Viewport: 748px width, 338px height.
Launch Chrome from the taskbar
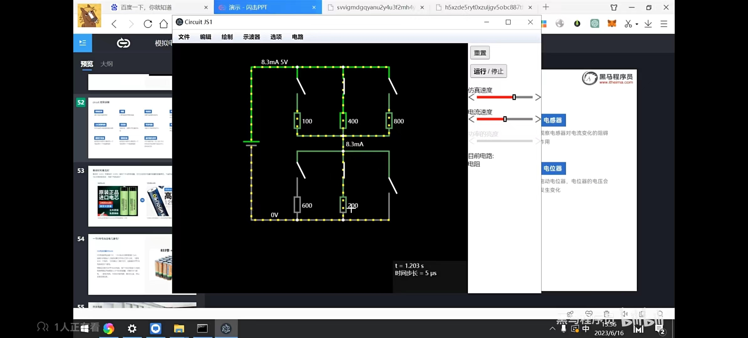(109, 329)
